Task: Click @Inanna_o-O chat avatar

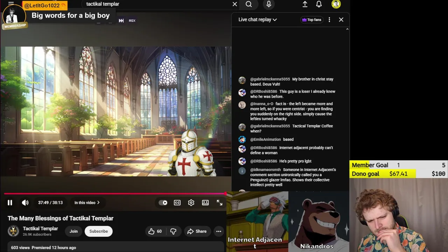Action: pos(242,105)
